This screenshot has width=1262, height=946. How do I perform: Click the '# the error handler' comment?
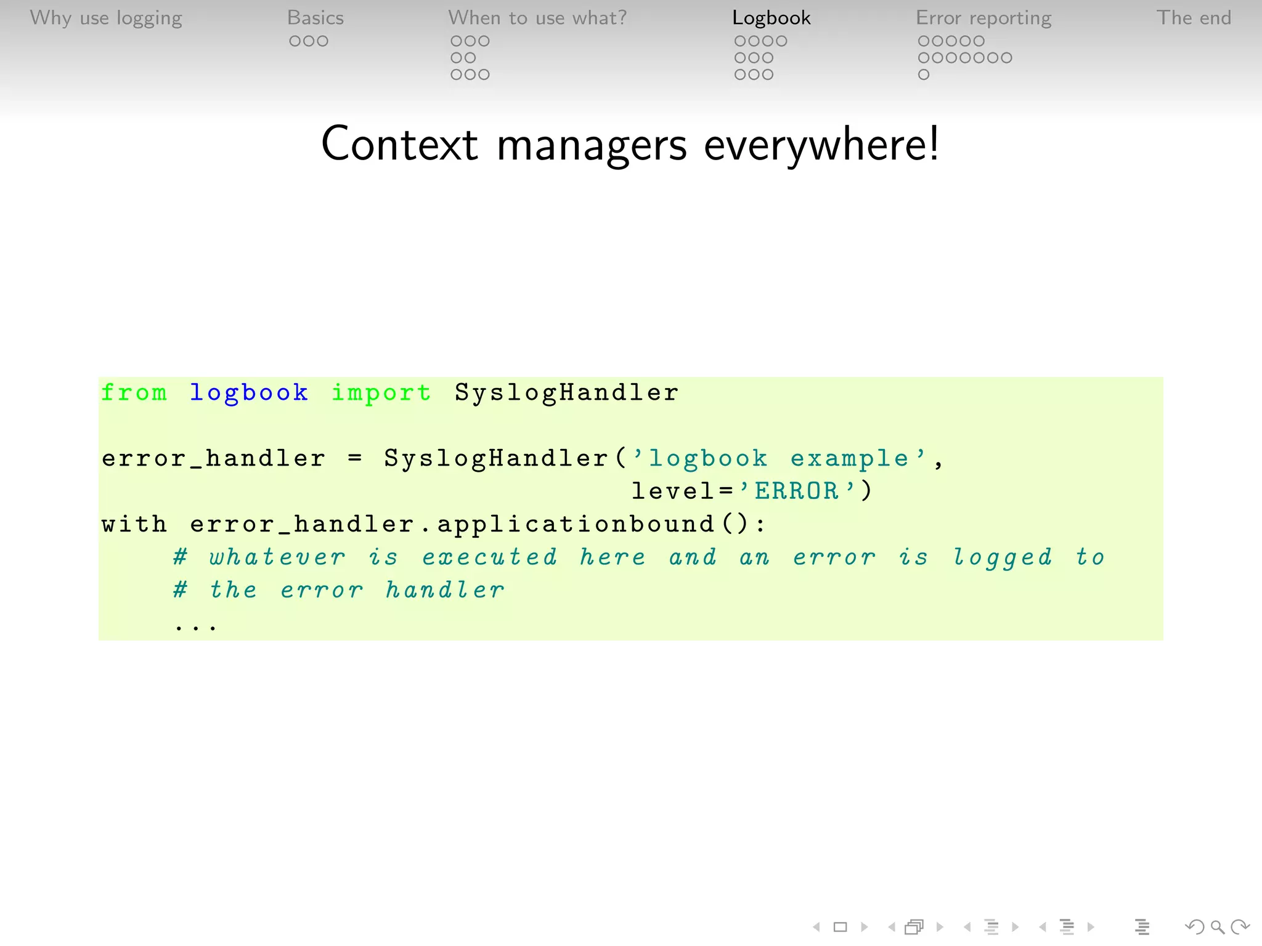[x=339, y=590]
